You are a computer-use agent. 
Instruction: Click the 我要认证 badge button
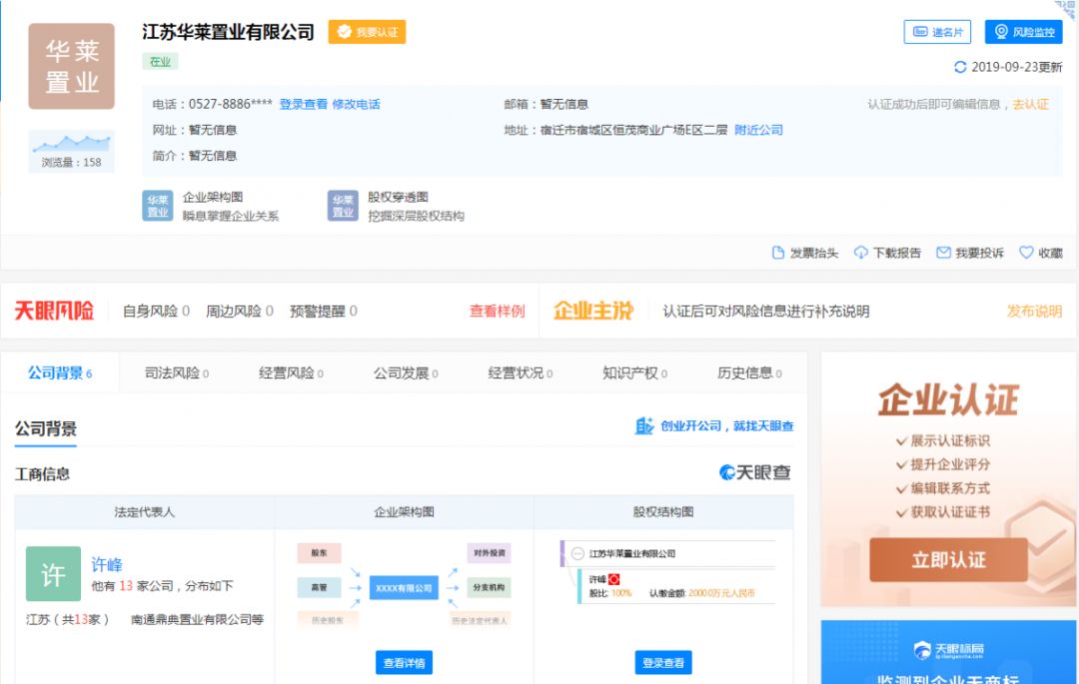coord(367,32)
